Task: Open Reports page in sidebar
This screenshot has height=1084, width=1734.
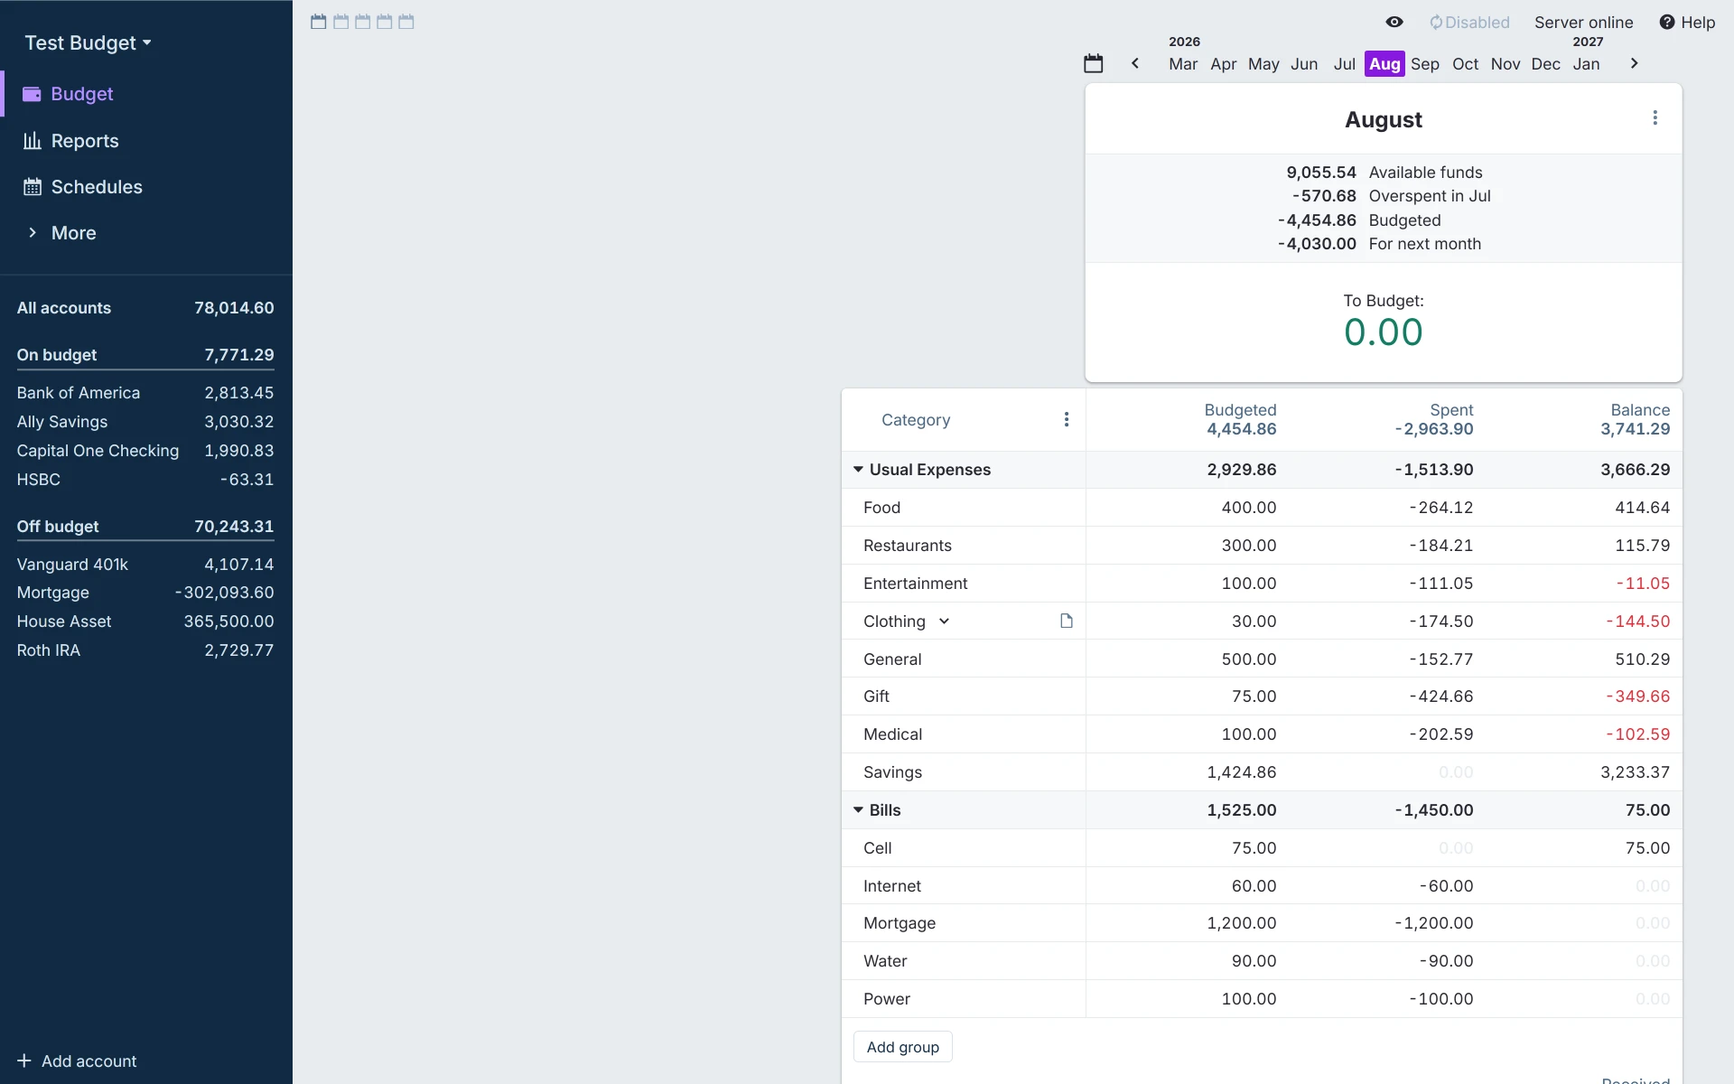Action: point(146,141)
